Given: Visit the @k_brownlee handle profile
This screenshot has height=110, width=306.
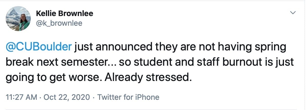Looking at the screenshot, I should tap(59, 23).
